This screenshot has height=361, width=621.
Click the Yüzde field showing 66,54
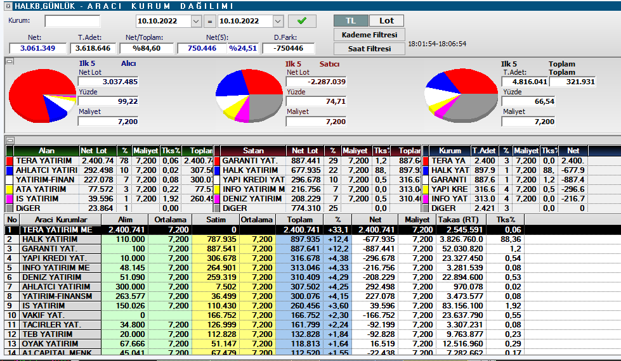coord(528,101)
